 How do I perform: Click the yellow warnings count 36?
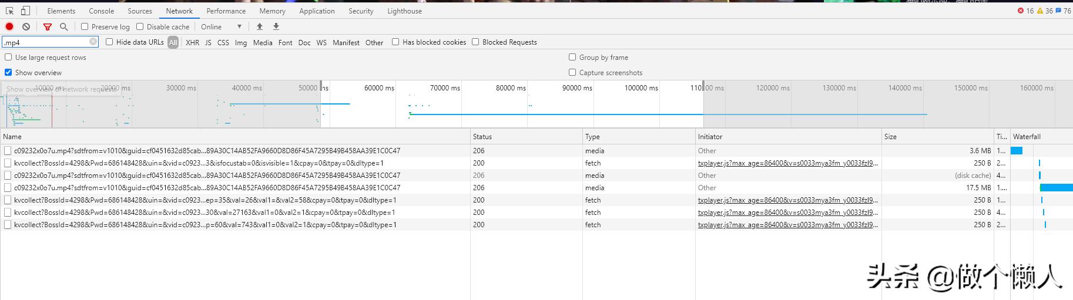1045,11
